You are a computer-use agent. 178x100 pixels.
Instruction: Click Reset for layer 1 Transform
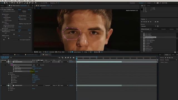[x=34, y=74]
